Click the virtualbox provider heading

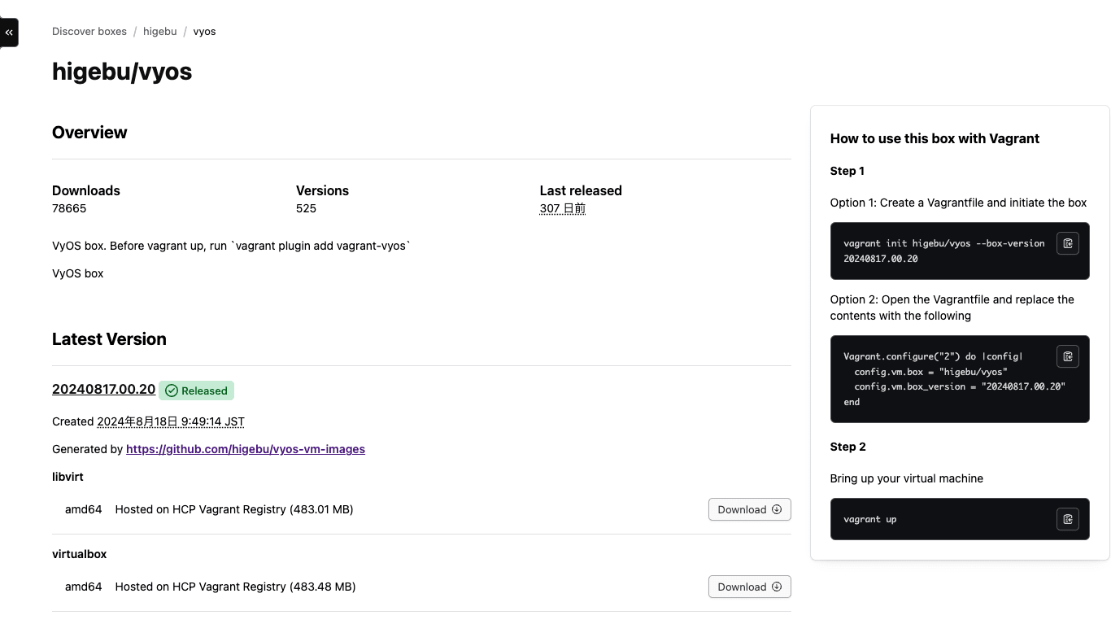[79, 554]
